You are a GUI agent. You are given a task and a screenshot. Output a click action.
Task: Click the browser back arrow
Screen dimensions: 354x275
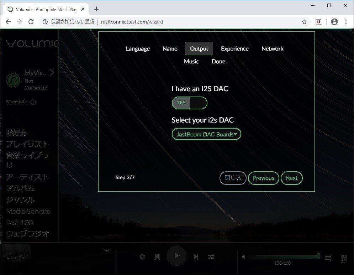point(8,22)
